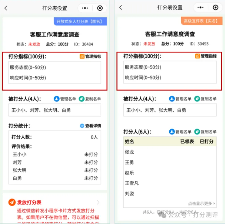Click 复制名单 next to 打分人(6人)
The width and height of the screenshot is (226, 224).
(205, 132)
